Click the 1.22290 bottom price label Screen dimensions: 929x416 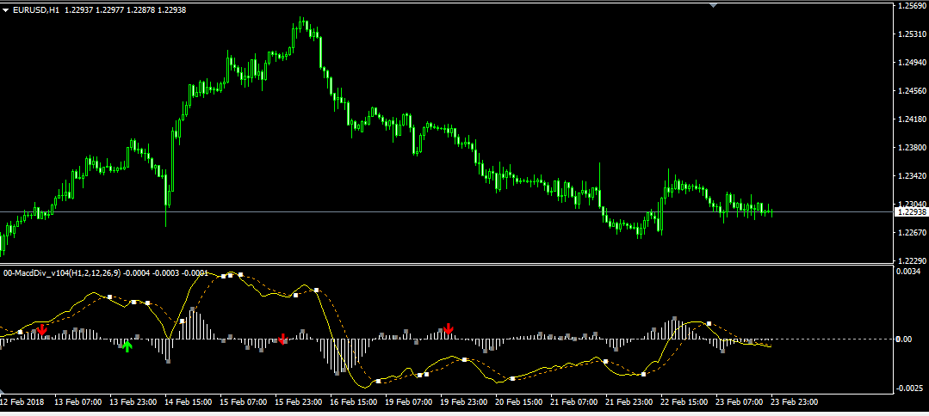pos(911,260)
